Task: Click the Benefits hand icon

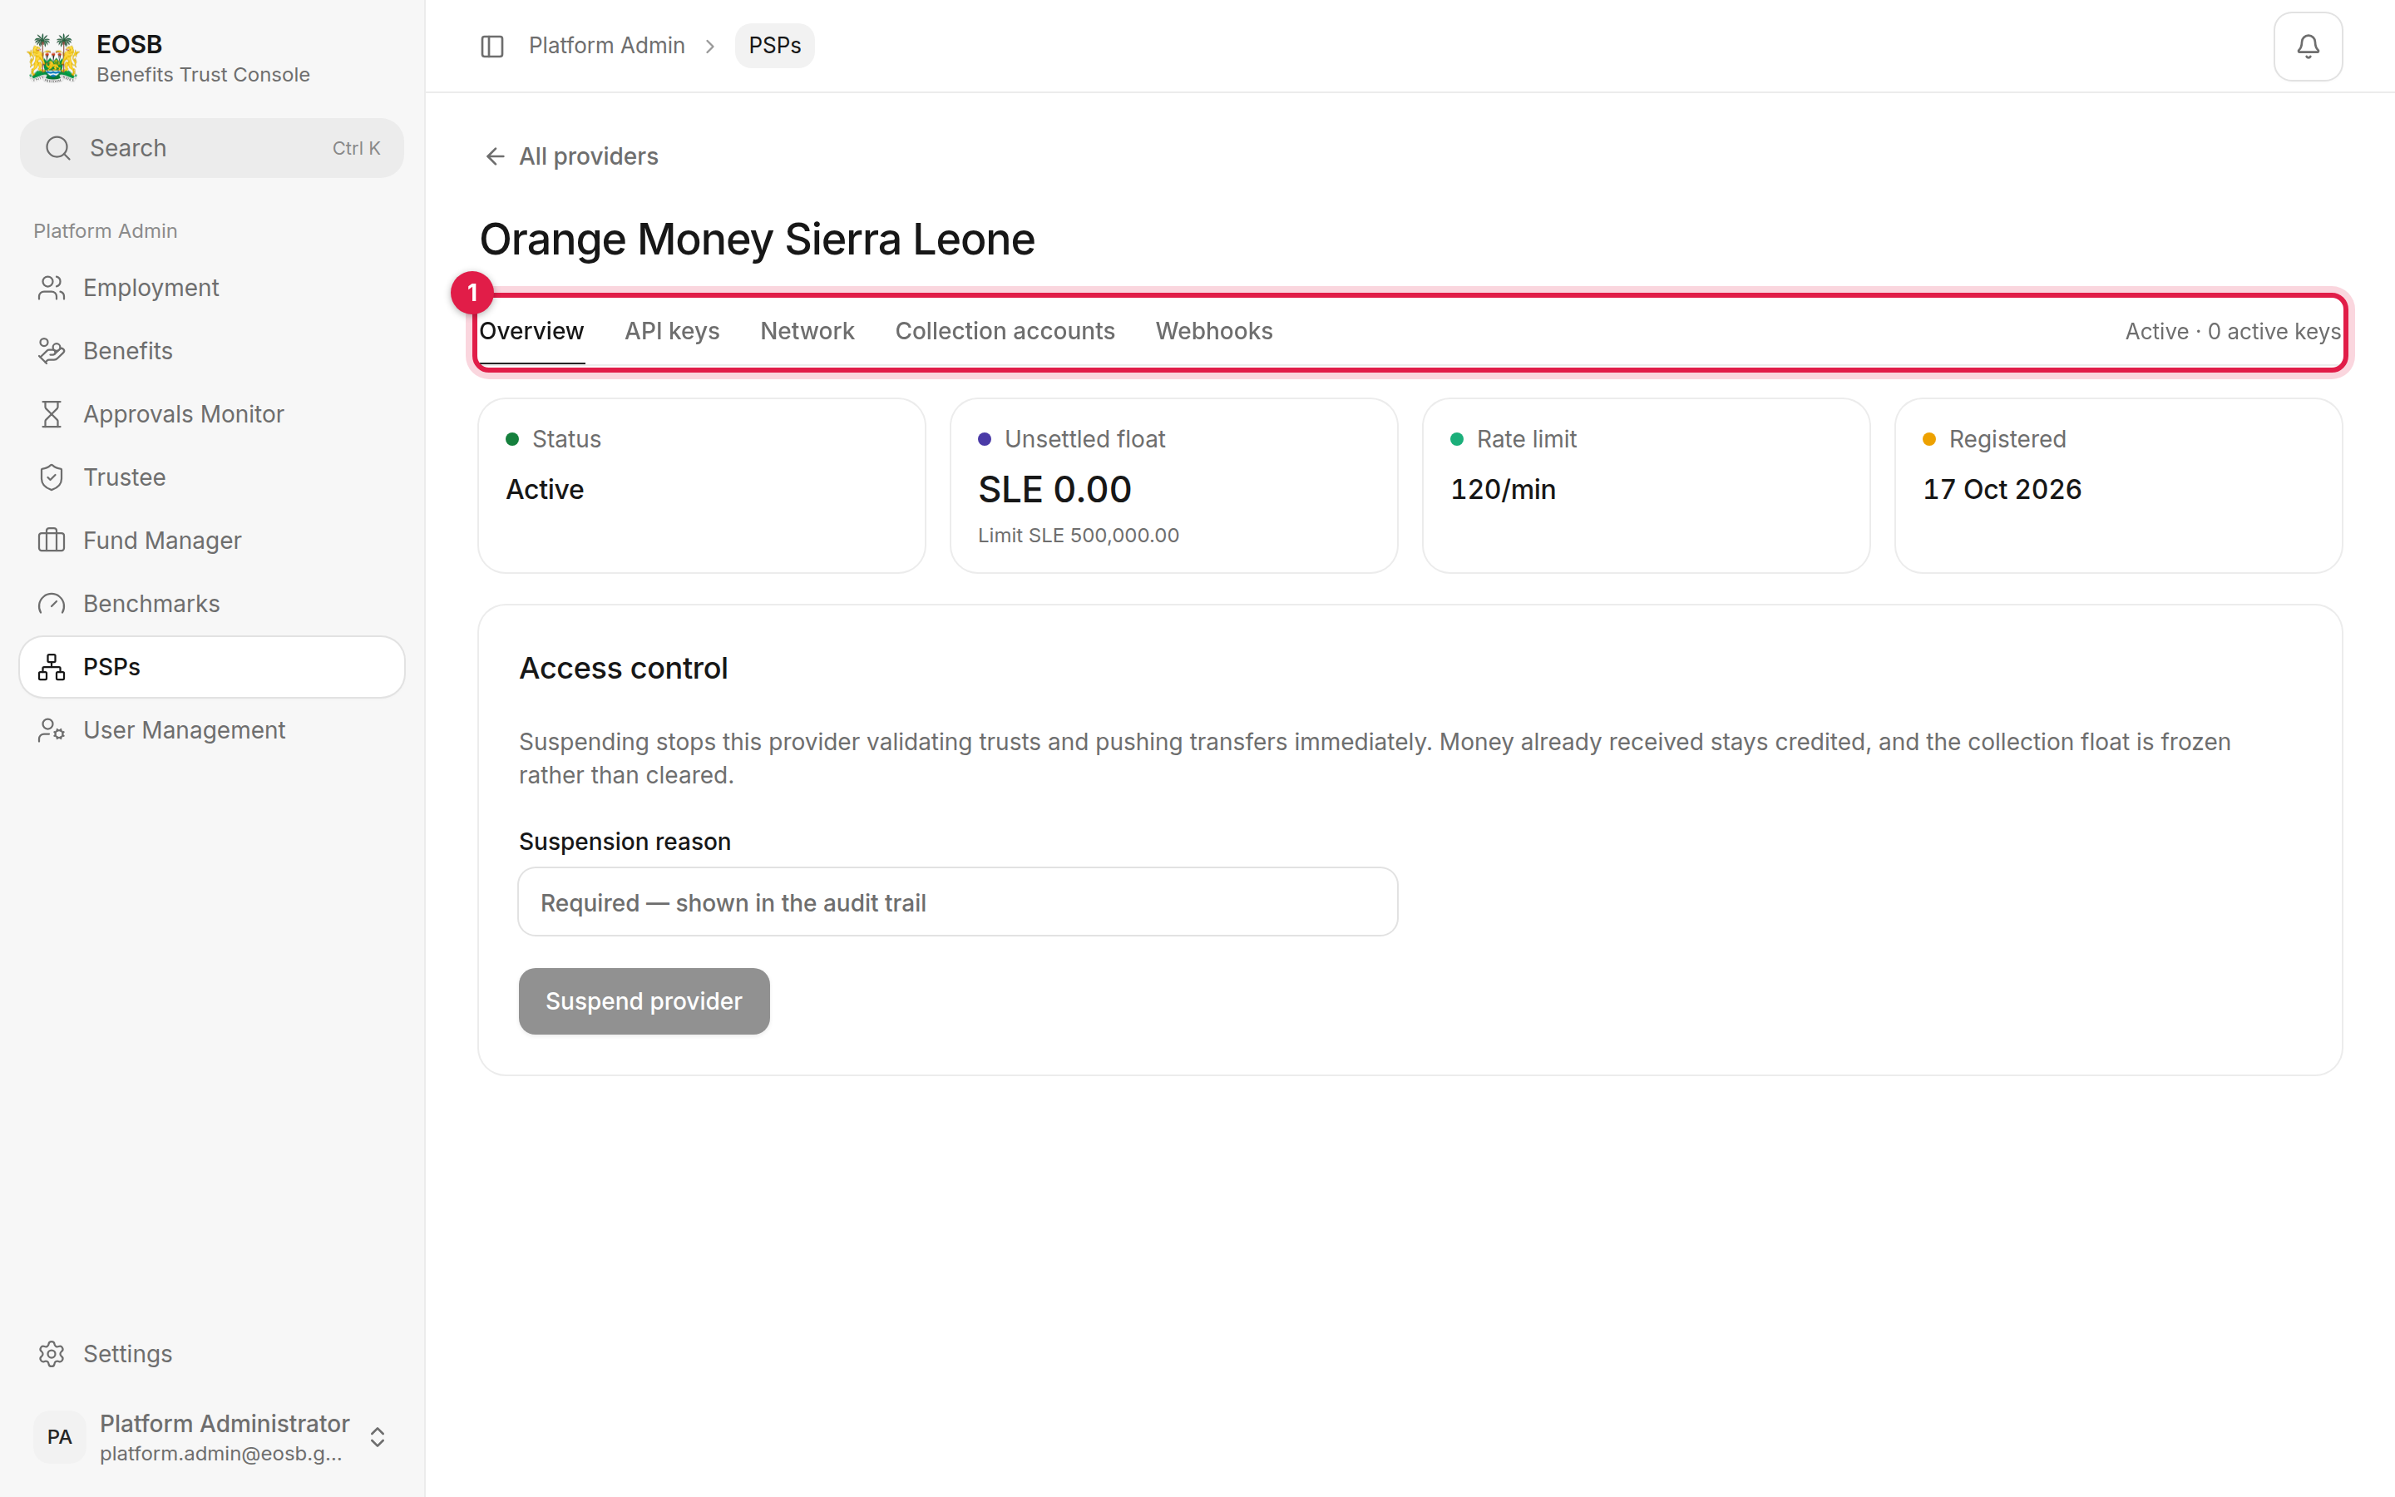Action: pyautogui.click(x=52, y=352)
